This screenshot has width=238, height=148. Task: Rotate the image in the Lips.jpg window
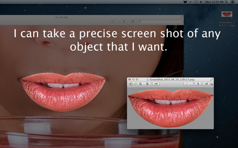coord(124,21)
